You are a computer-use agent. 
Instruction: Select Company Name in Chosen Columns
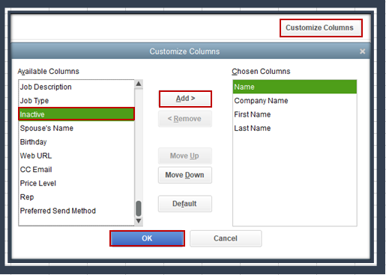point(295,101)
